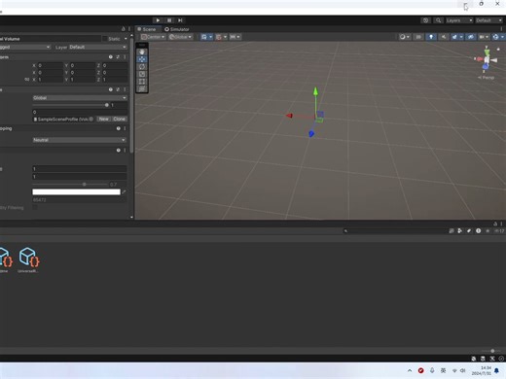Screen dimensions: 506x379
Task: Open the Inspector panel options menu
Action: click(129, 29)
